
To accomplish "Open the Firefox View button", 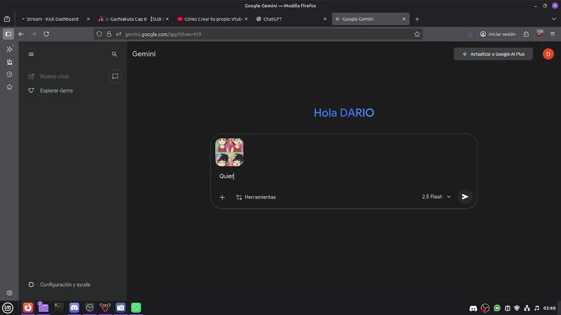I will click(x=7, y=19).
